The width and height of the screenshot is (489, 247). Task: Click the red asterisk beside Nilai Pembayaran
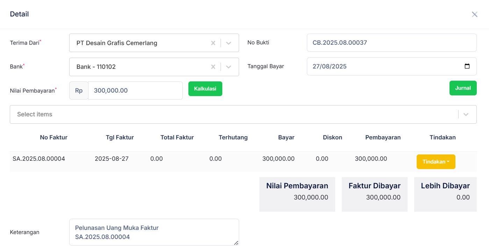coord(56,88)
